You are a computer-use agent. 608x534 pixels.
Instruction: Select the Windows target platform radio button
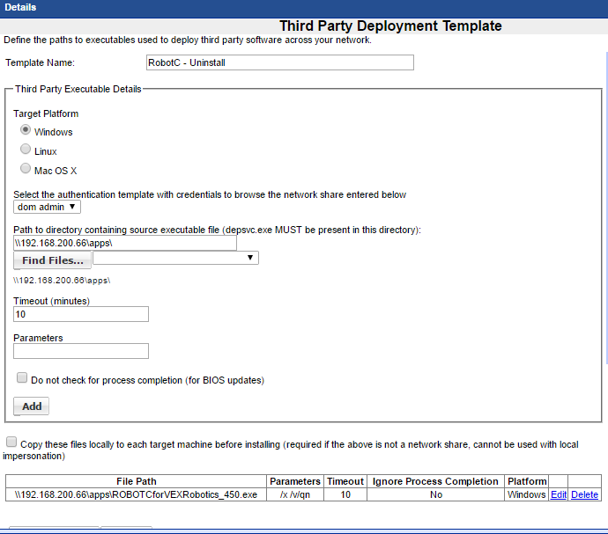26,130
